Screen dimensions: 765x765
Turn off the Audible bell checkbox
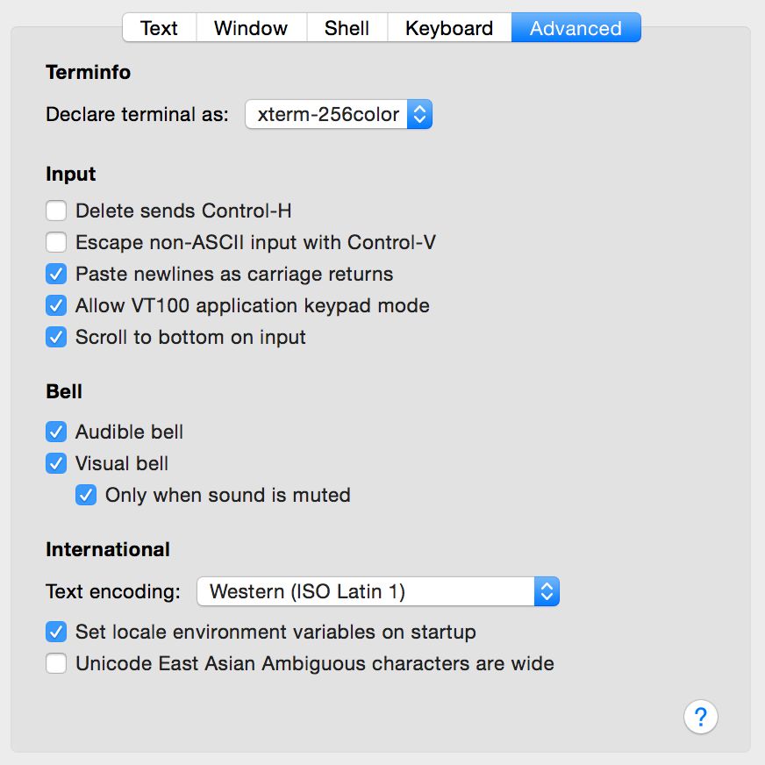tap(56, 432)
